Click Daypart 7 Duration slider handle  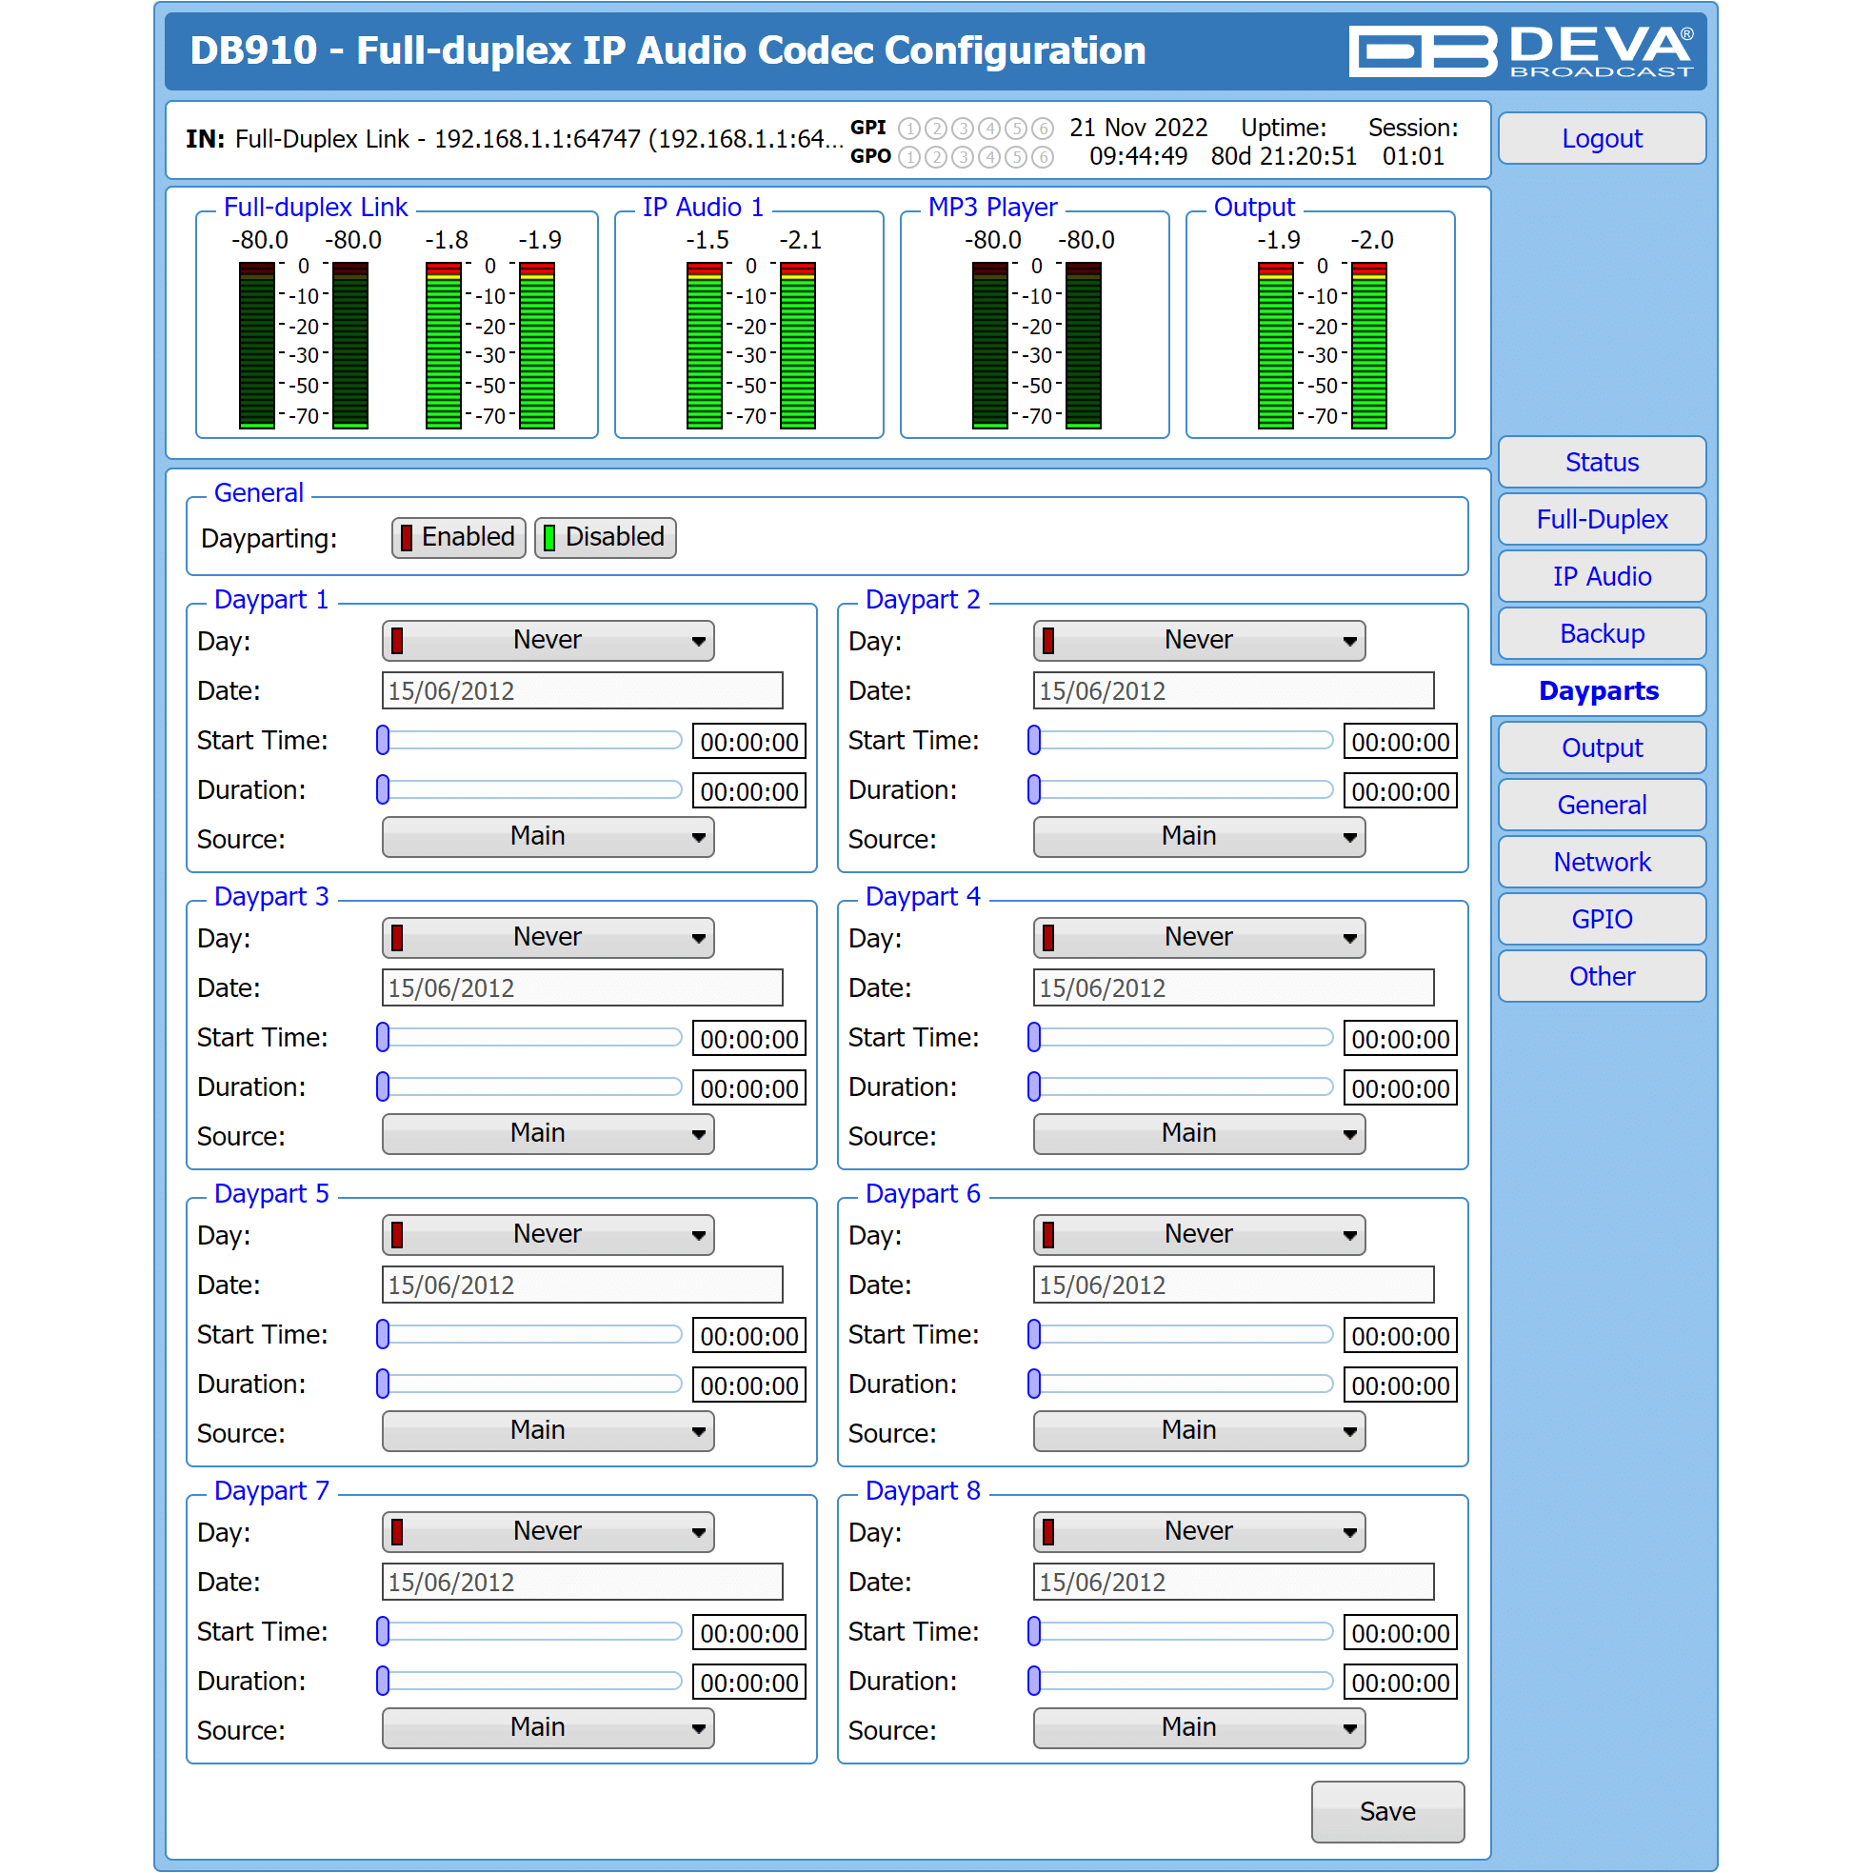(x=383, y=1681)
